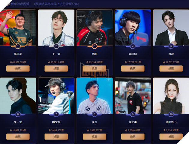Vote for 迪丽热巴 with the 投票 button
The width and height of the screenshot is (189, 144).
171,137
